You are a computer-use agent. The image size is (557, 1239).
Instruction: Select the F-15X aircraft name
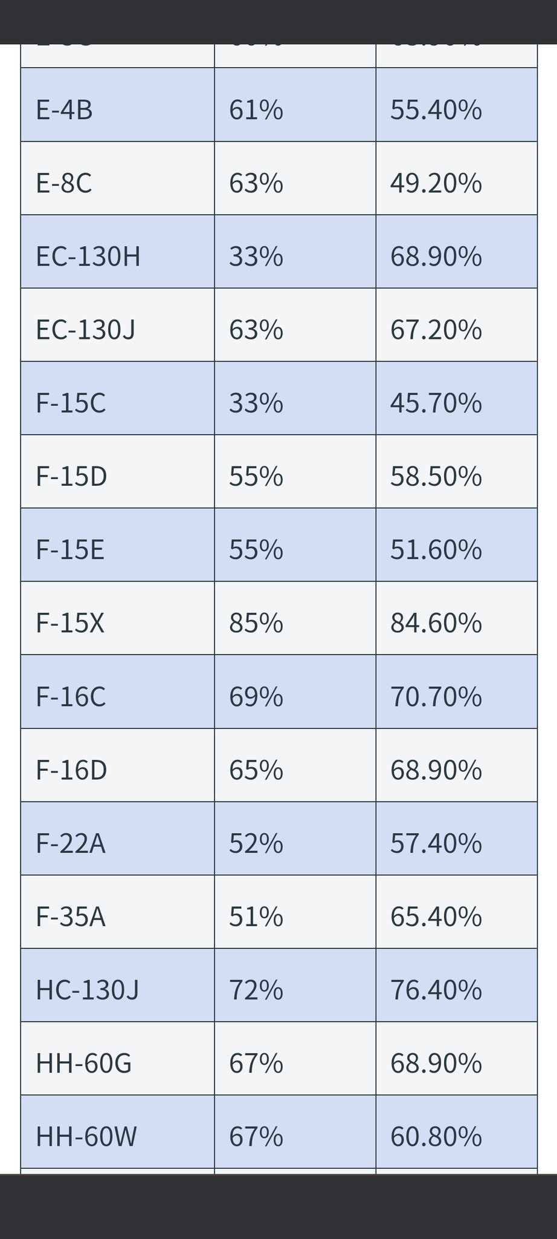pos(70,623)
